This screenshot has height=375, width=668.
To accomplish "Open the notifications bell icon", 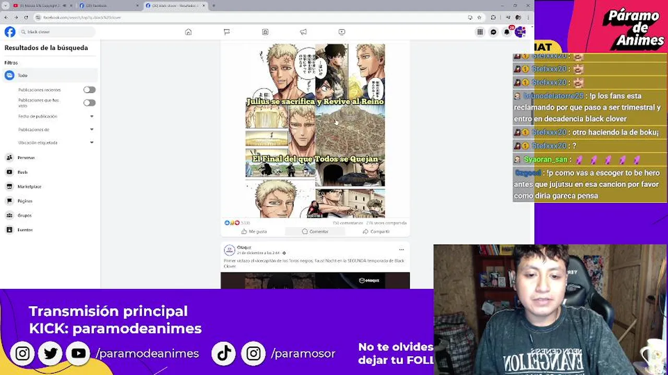I will pyautogui.click(x=507, y=32).
